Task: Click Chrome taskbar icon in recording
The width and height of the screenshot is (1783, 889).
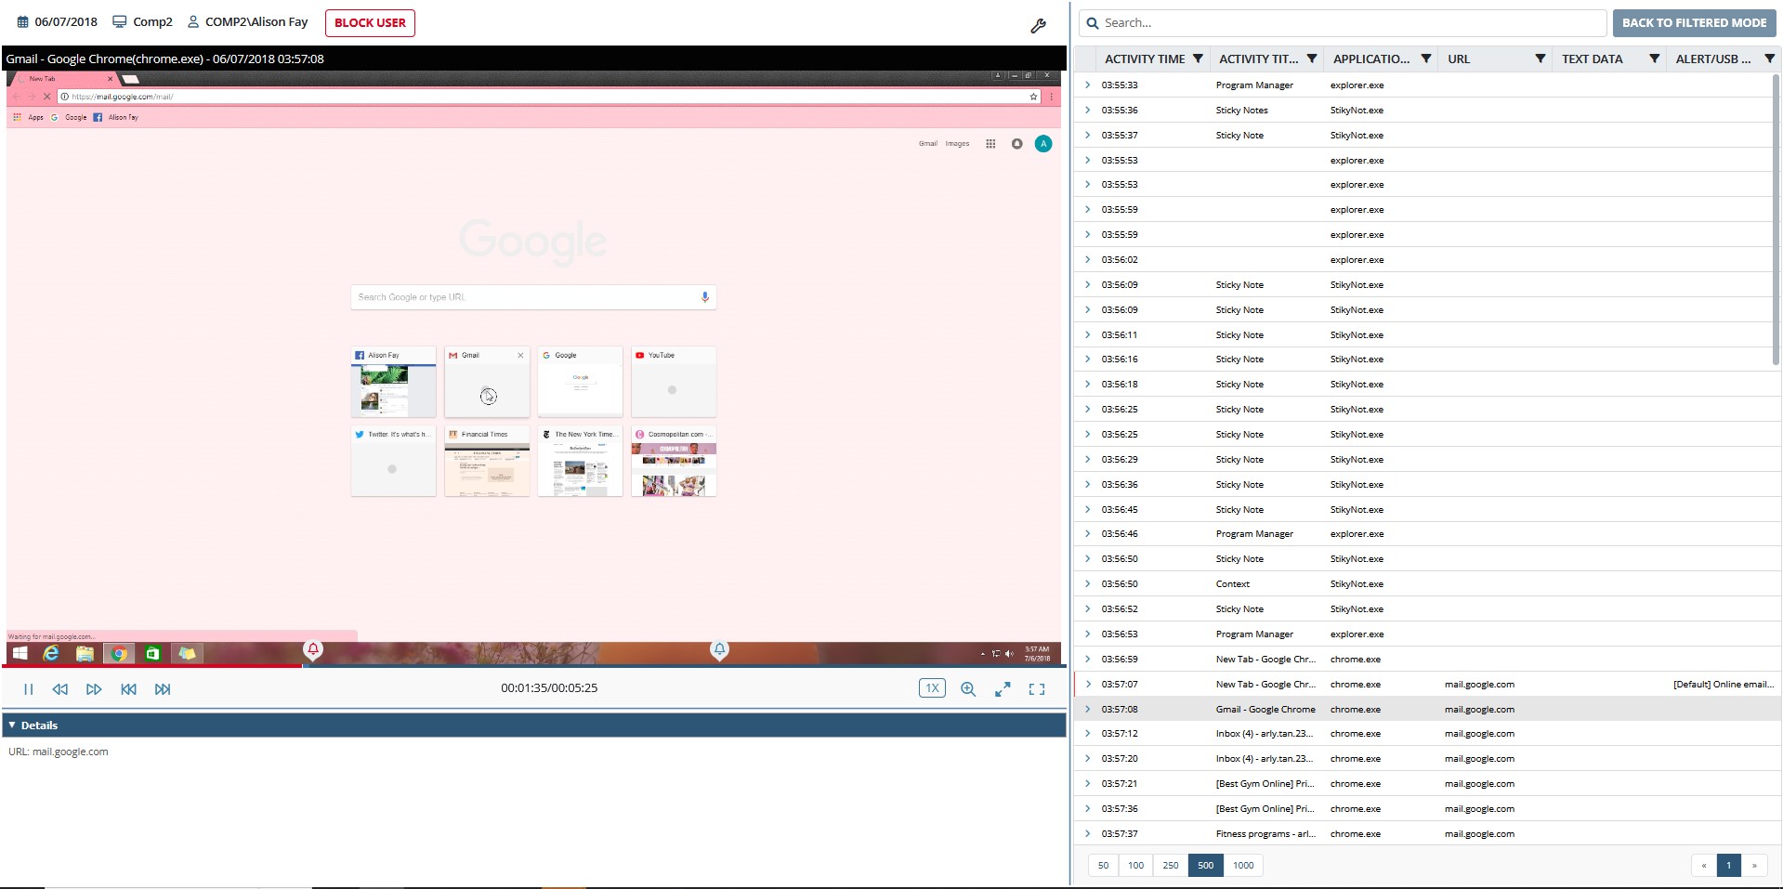Action: coord(119,653)
